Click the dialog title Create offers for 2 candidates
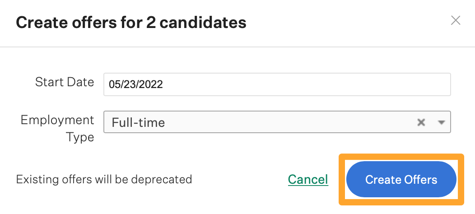 [131, 23]
